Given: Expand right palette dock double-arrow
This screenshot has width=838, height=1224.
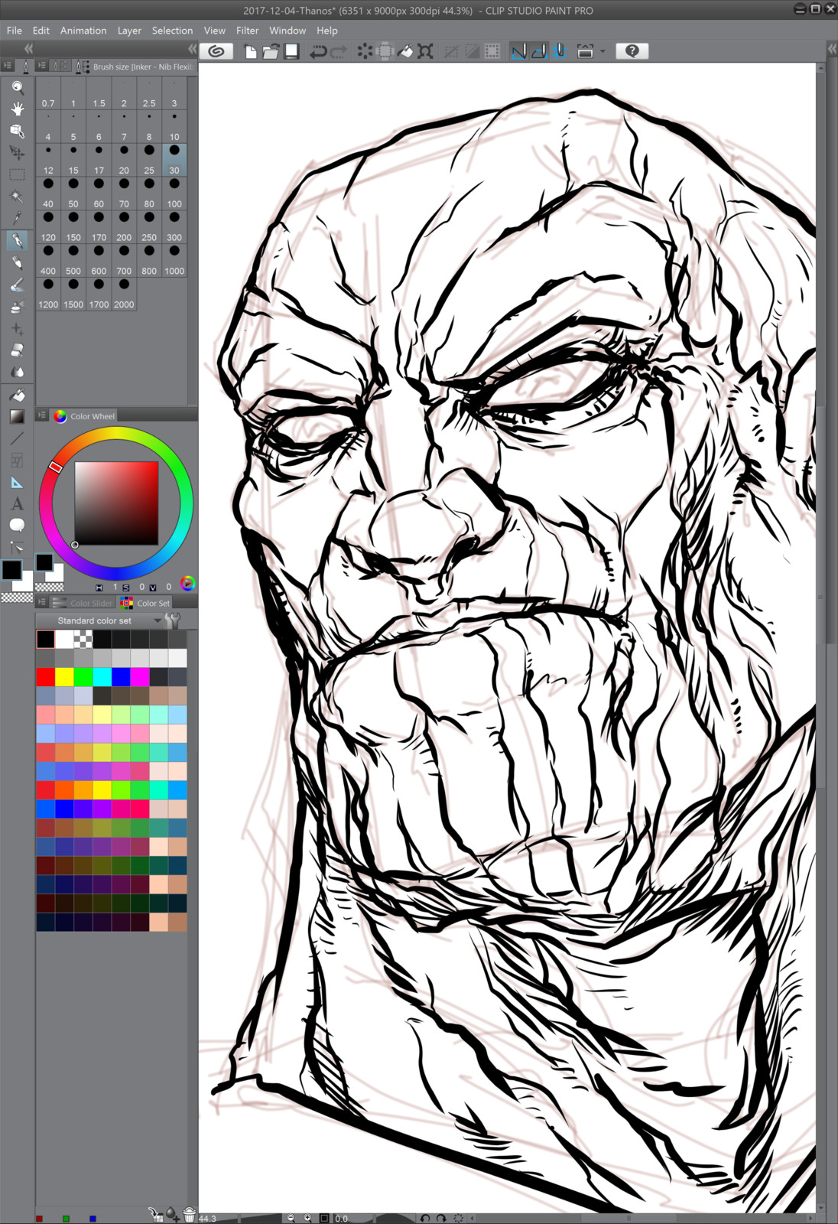Looking at the screenshot, I should pyautogui.click(x=832, y=48).
